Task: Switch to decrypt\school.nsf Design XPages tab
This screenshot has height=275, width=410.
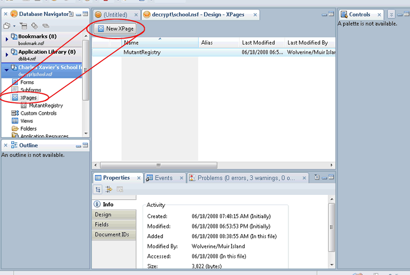Action: [x=198, y=15]
